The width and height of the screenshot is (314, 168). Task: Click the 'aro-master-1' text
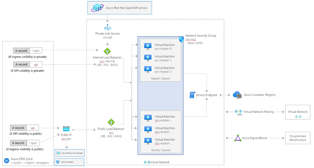(x=163, y=60)
